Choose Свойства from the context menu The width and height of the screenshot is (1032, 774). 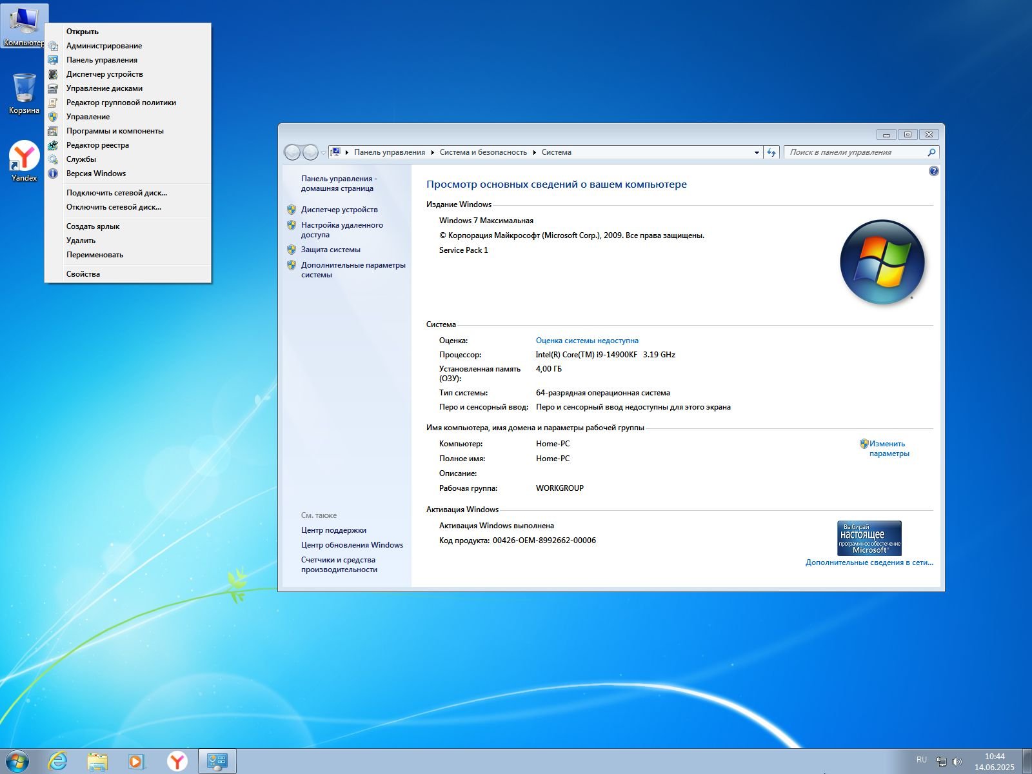point(83,274)
